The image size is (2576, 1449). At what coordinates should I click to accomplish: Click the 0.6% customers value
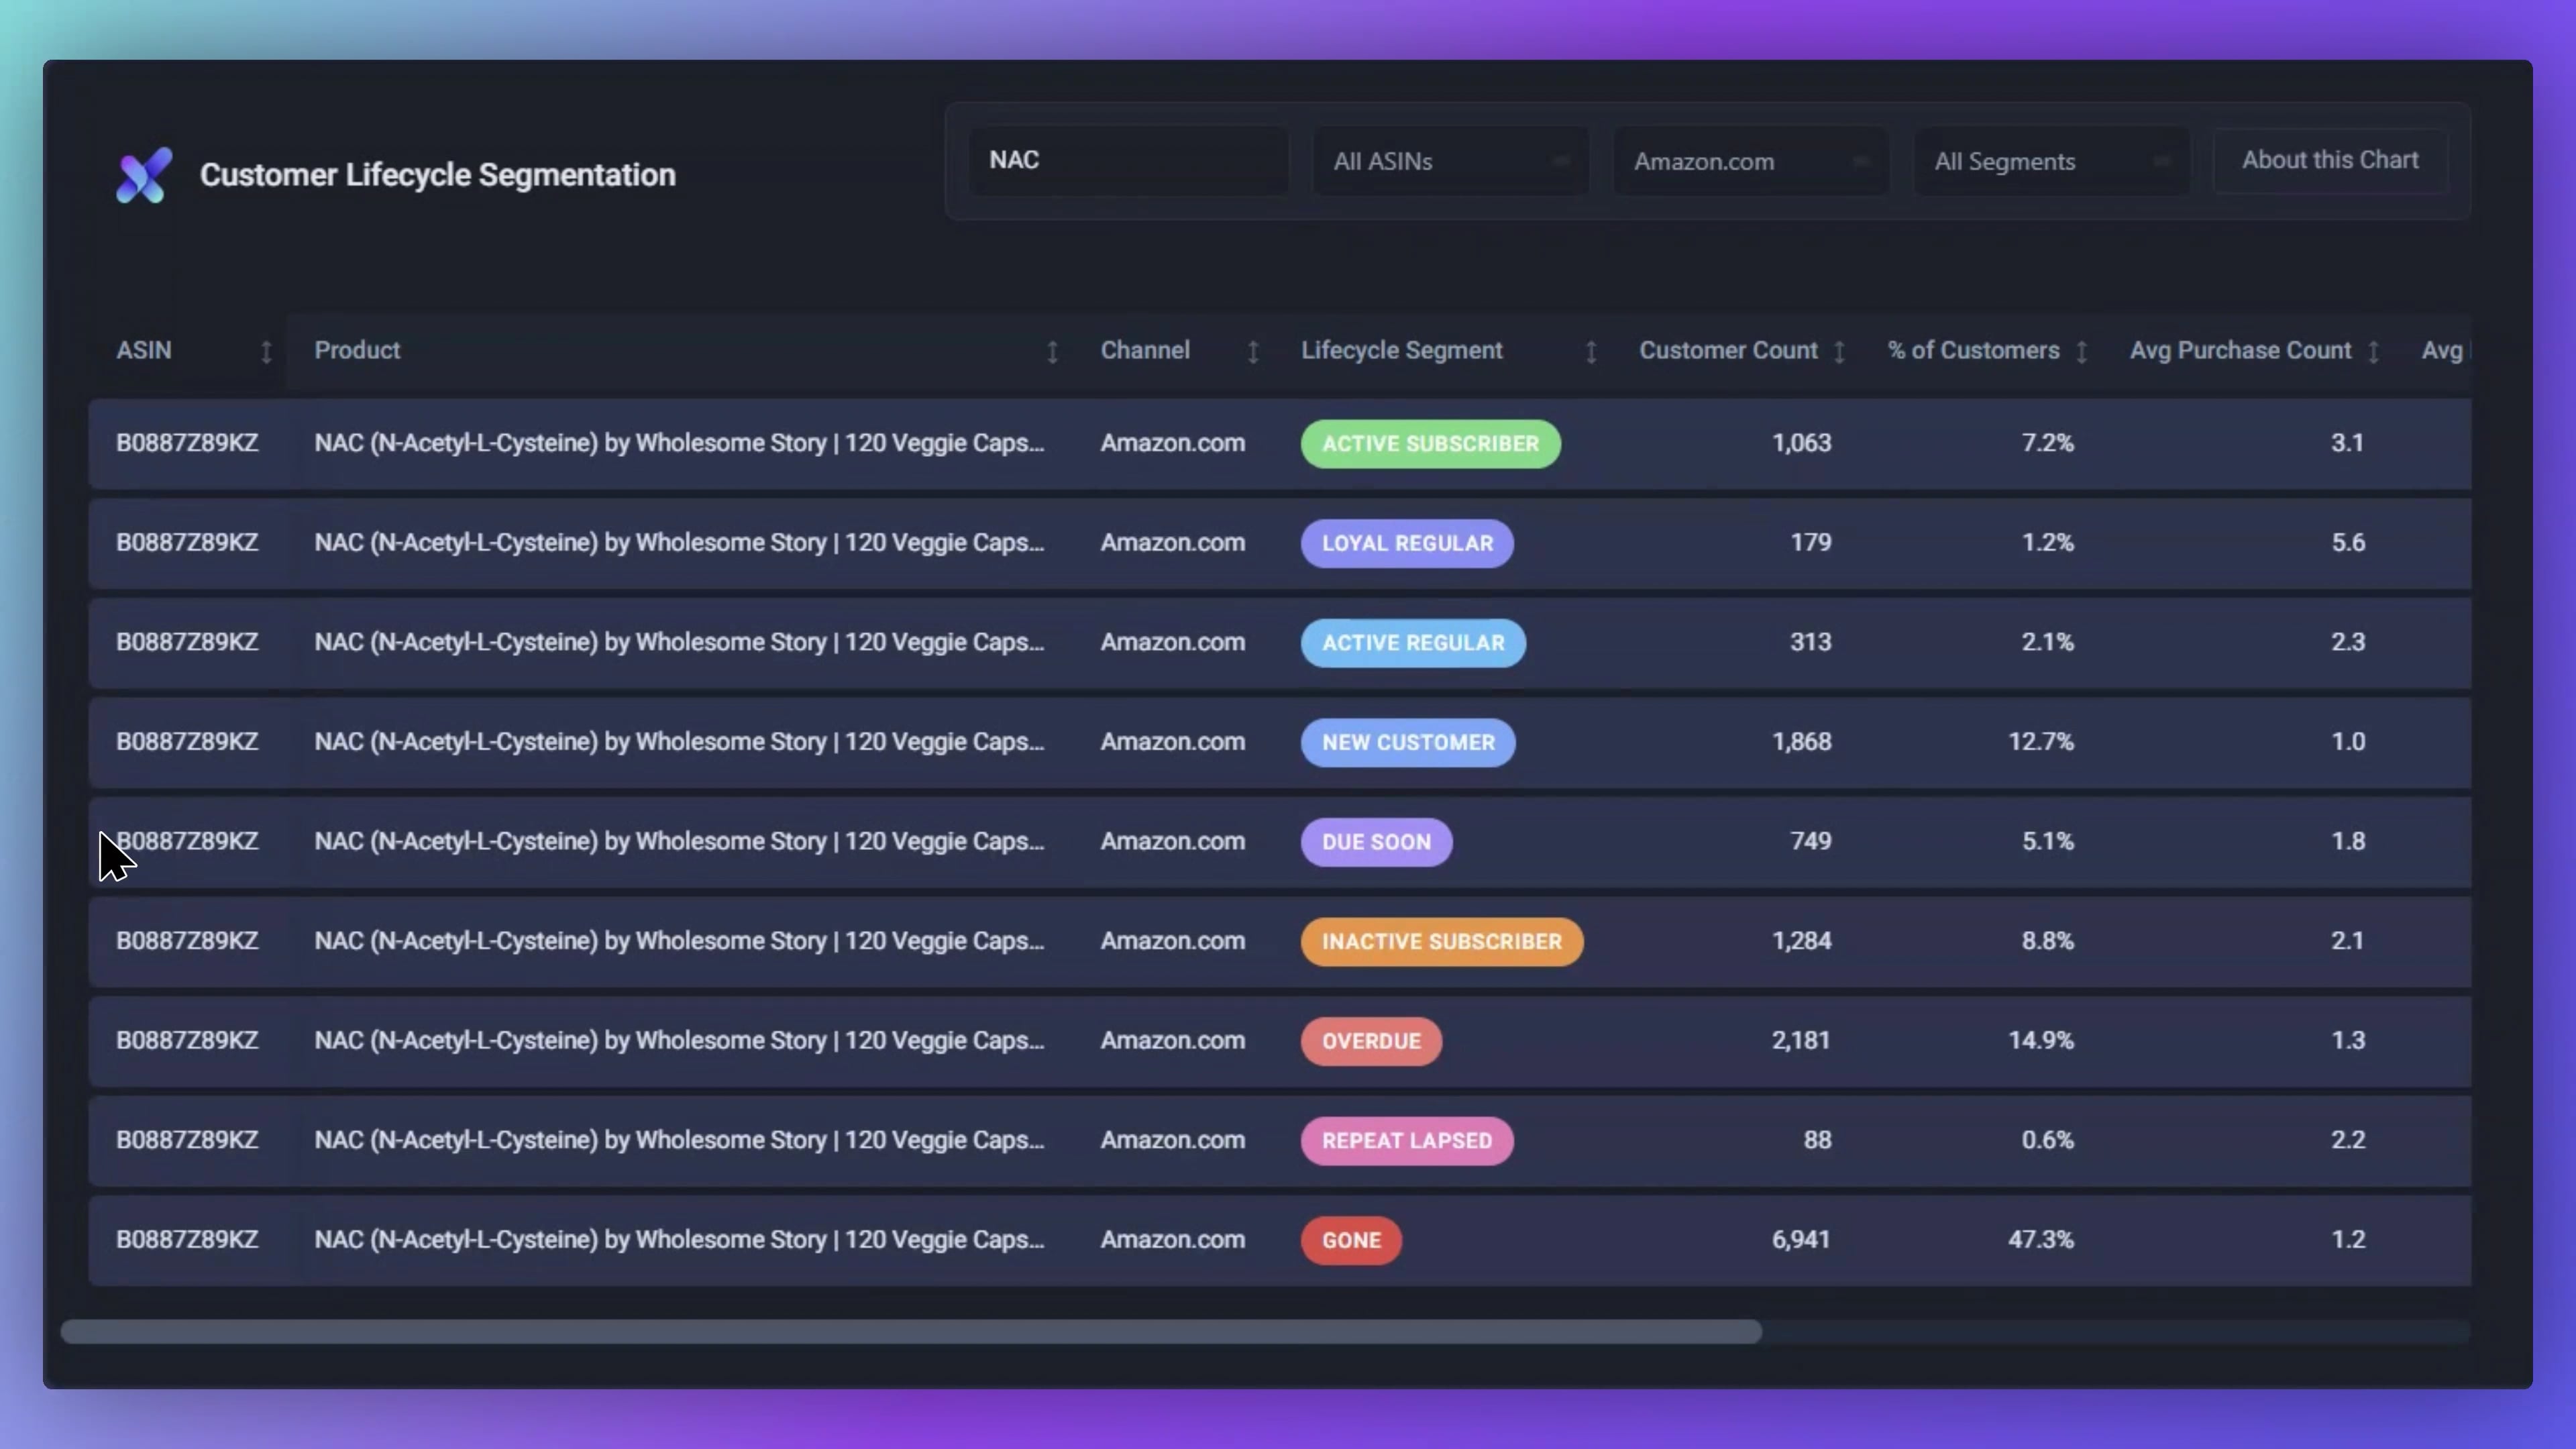point(2047,1140)
